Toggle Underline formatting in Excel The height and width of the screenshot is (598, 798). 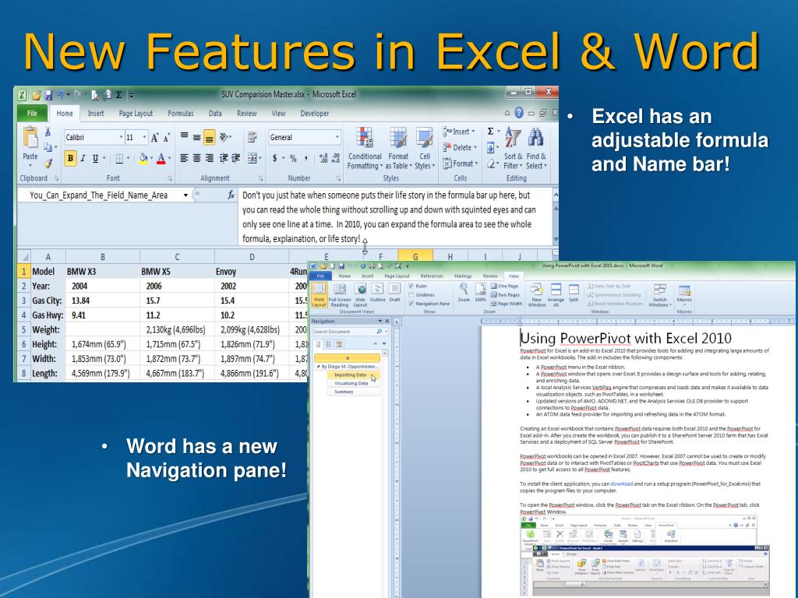95,159
